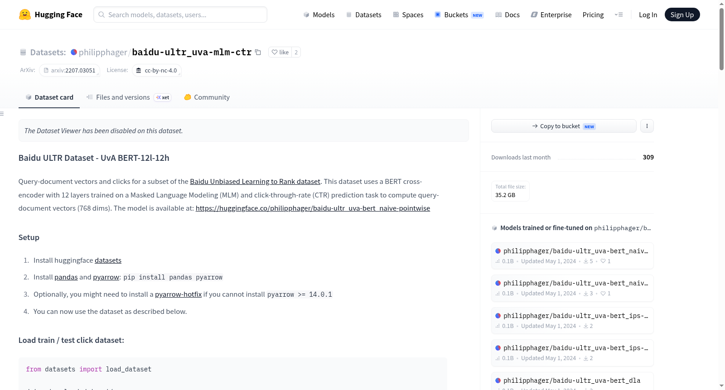Click the Sign Up button
The image size is (725, 390).
point(682,14)
